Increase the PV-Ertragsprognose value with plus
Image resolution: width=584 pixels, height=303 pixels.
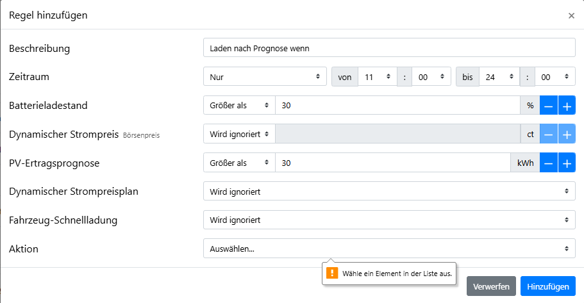567,163
